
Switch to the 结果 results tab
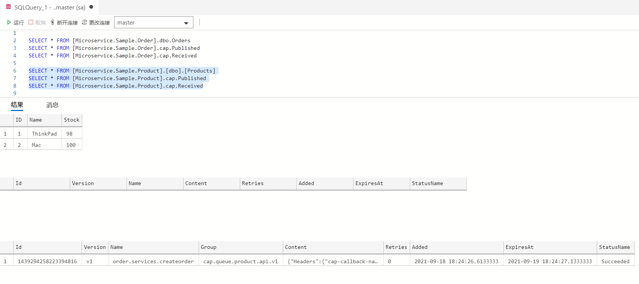[x=17, y=105]
